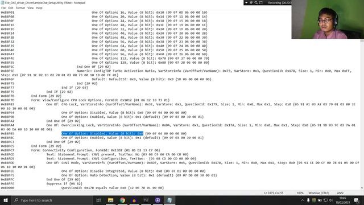The height and width of the screenshot is (205, 364).
Task: Click the active Notepad taskbar icon
Action: point(169,200)
